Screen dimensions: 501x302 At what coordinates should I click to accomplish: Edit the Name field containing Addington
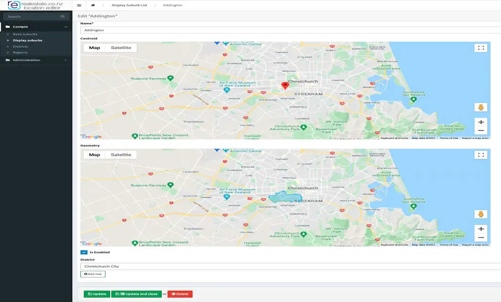[291, 30]
